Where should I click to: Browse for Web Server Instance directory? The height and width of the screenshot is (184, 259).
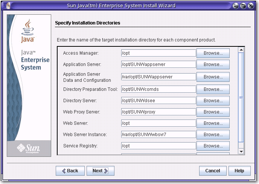213,135
